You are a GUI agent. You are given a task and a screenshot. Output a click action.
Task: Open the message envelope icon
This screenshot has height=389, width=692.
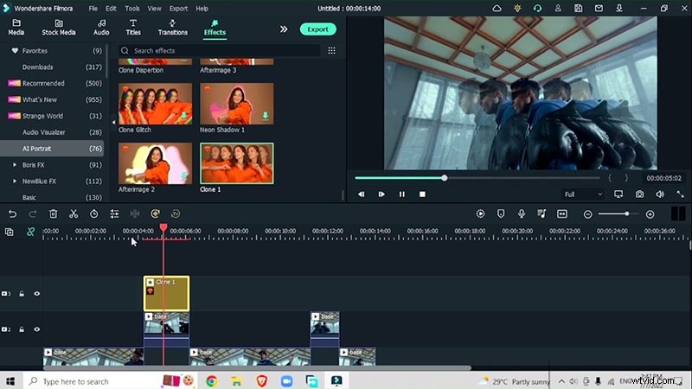click(x=599, y=9)
